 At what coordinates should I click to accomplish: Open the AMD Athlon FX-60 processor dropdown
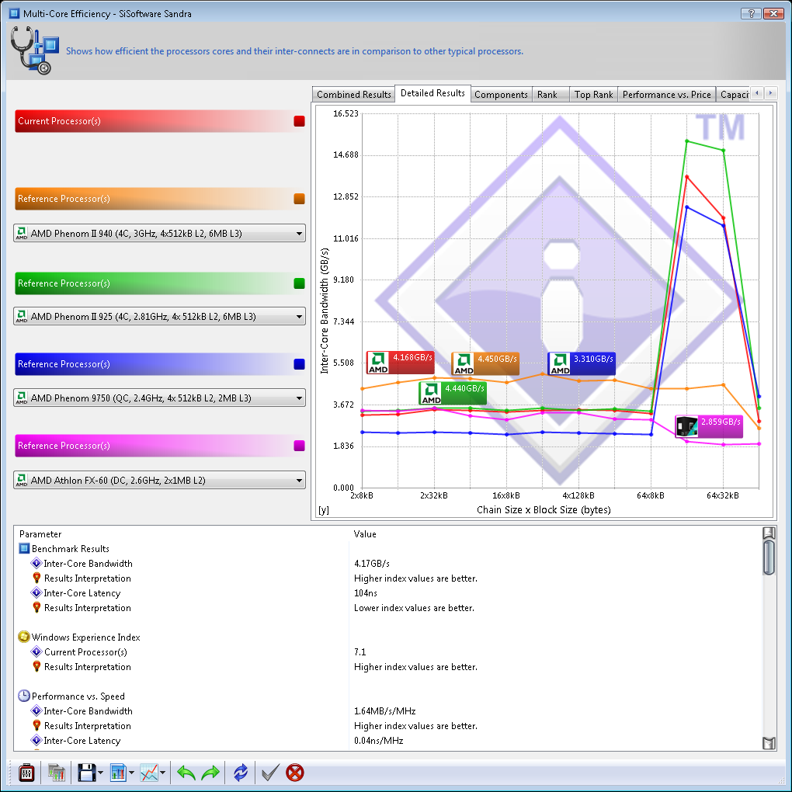click(x=160, y=480)
